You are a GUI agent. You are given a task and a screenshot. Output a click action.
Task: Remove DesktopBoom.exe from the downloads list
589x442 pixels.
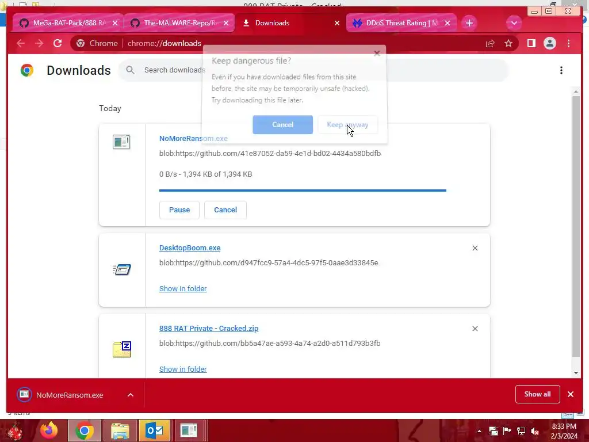475,248
